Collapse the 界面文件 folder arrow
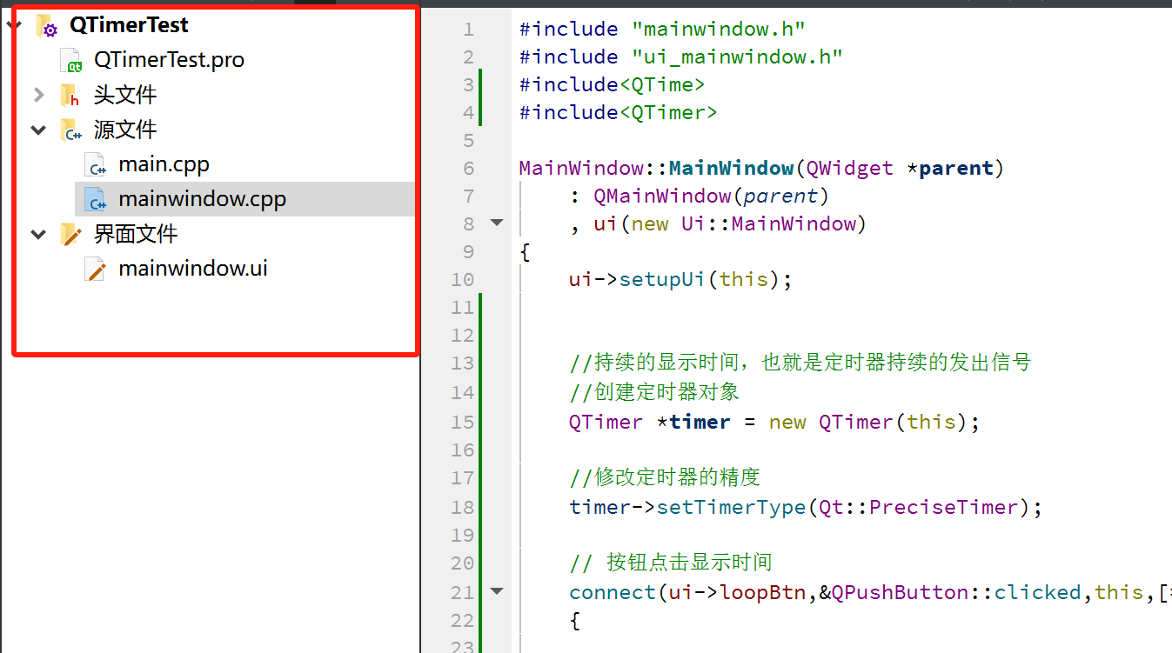This screenshot has height=653, width=1172. [x=38, y=234]
